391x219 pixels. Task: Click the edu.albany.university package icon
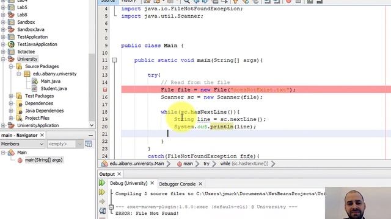[x=27, y=74]
